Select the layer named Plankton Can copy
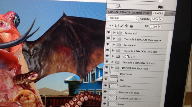Screen dimensions: 192x107 pyautogui.click(x=129, y=93)
